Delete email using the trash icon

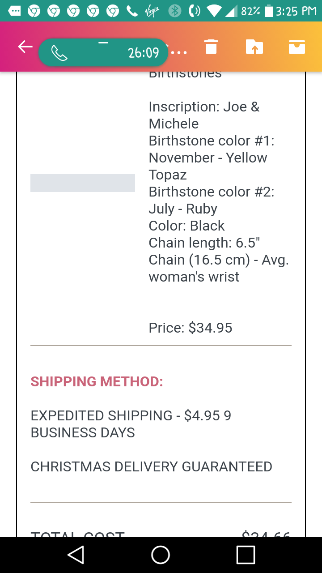coord(211,47)
